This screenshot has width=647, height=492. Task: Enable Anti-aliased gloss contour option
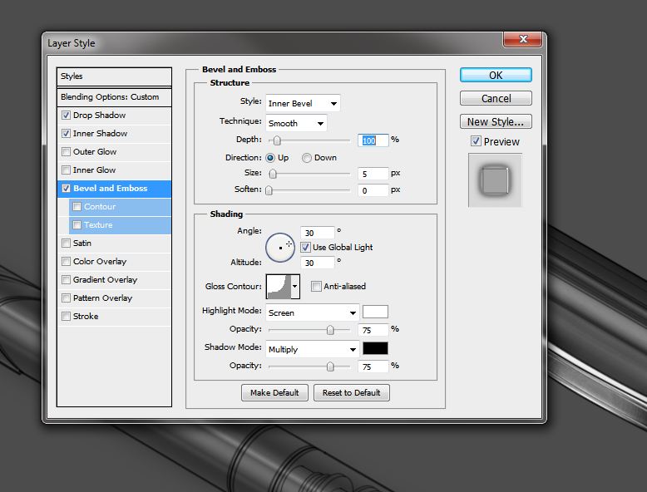(316, 287)
